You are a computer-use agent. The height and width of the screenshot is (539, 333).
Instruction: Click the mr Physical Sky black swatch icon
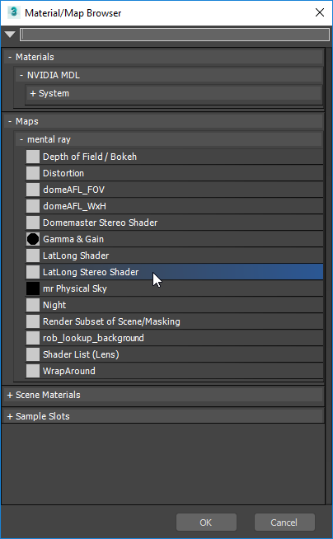pyautogui.click(x=33, y=288)
